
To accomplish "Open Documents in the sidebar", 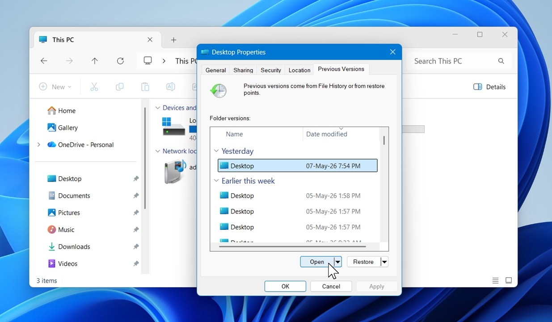I will click(69, 195).
